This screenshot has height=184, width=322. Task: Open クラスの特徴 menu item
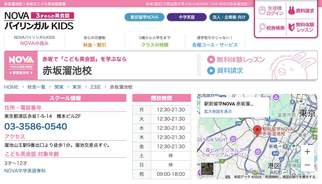pos(155,41)
